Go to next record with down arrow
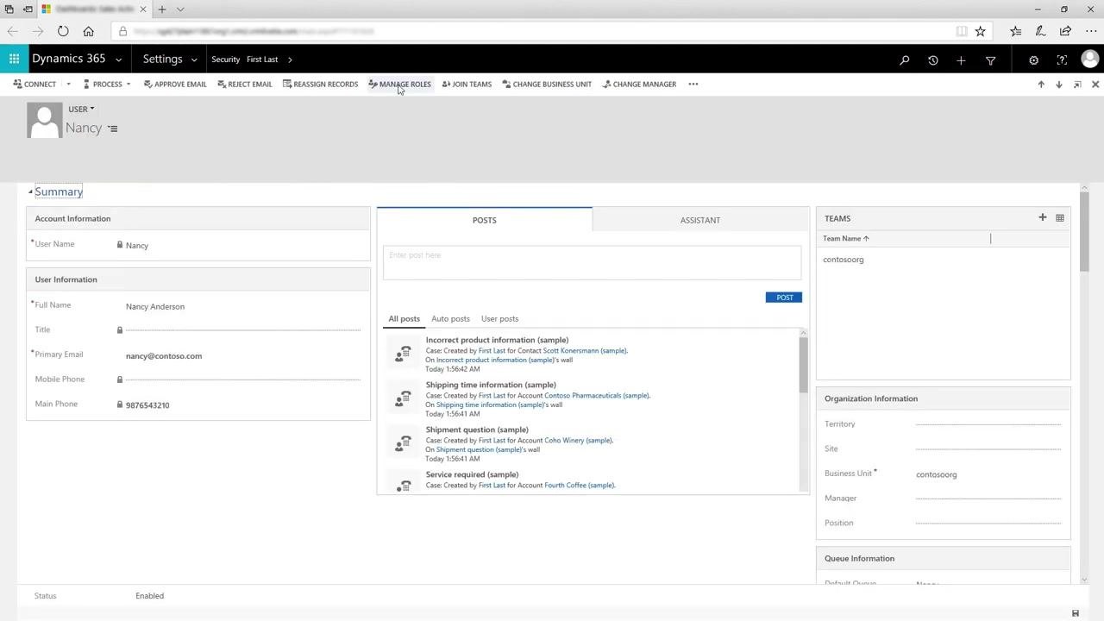1104x621 pixels. point(1059,85)
